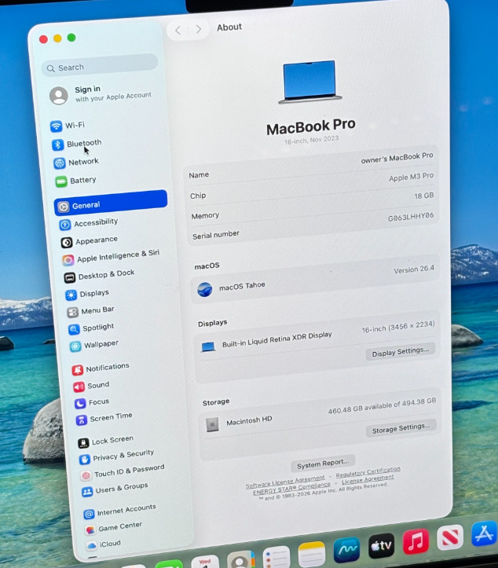This screenshot has width=498, height=568.
Task: Open the Software License Agreement link
Action: (x=285, y=482)
